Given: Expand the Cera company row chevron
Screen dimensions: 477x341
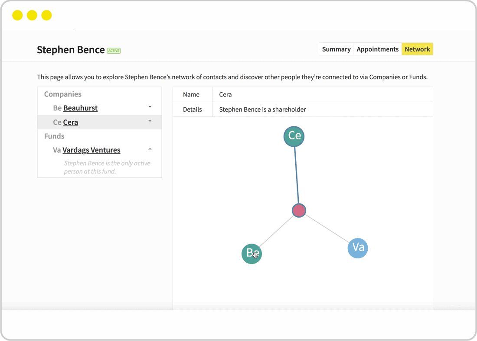Looking at the screenshot, I should (x=150, y=121).
